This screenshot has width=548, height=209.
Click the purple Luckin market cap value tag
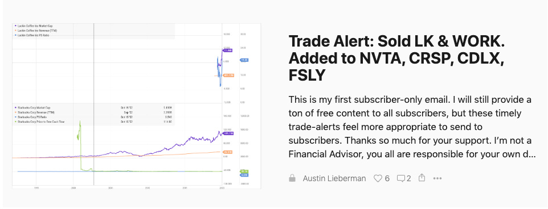pyautogui.click(x=228, y=51)
